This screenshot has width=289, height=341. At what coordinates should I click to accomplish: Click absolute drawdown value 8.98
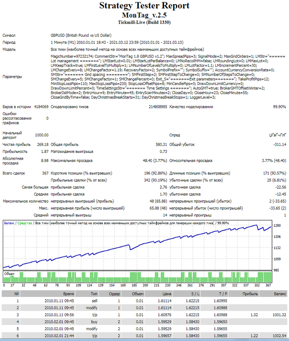click(45, 160)
